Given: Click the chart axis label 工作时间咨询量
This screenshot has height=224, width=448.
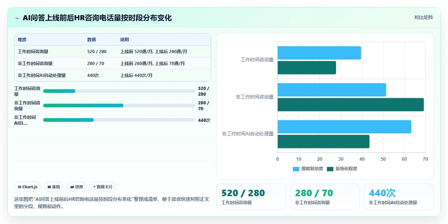Looking at the screenshot, I should pyautogui.click(x=257, y=60).
